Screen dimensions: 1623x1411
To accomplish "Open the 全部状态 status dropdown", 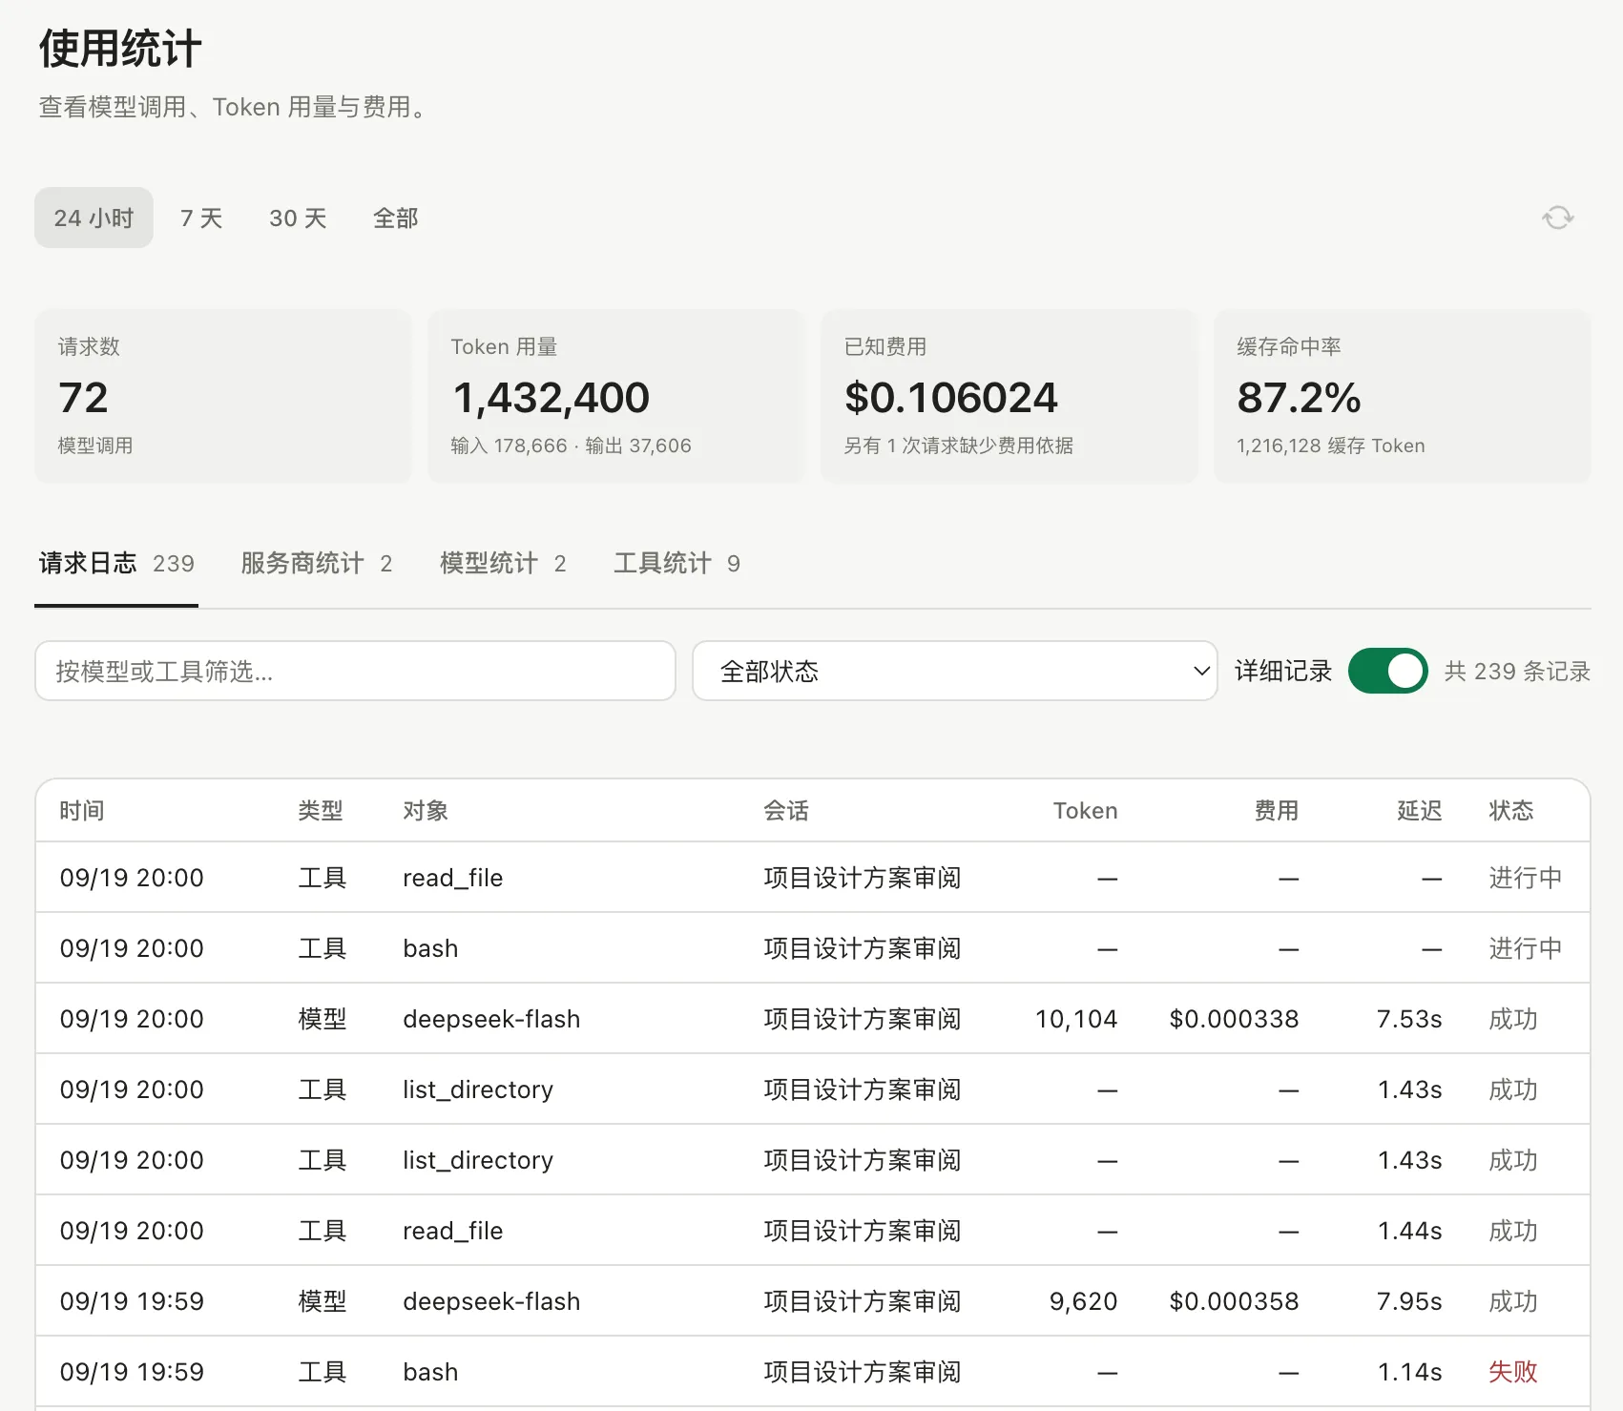I will click(954, 671).
